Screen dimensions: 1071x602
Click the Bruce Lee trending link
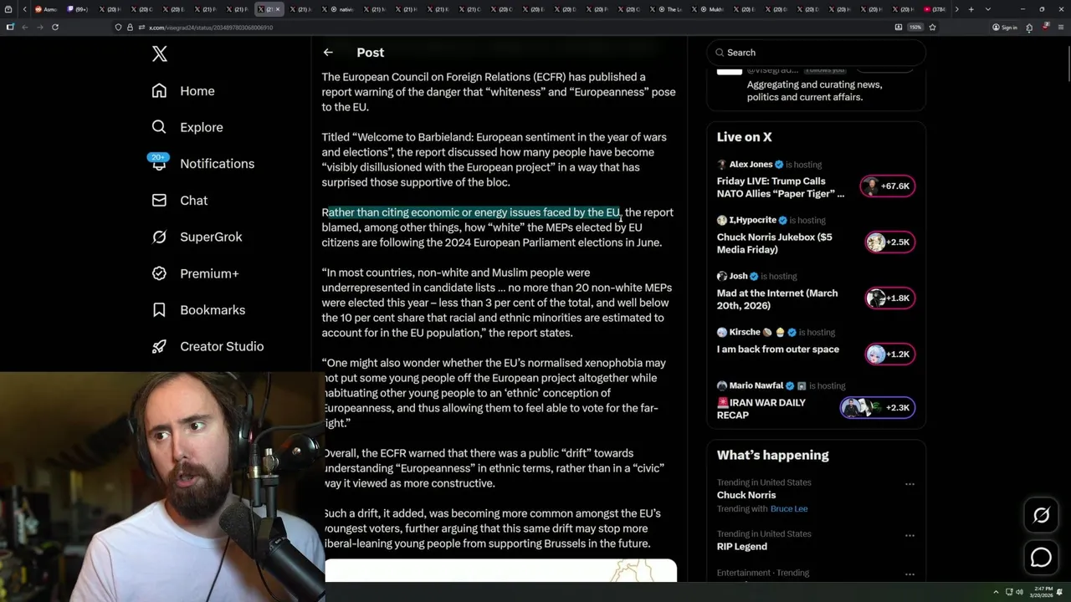click(x=789, y=508)
